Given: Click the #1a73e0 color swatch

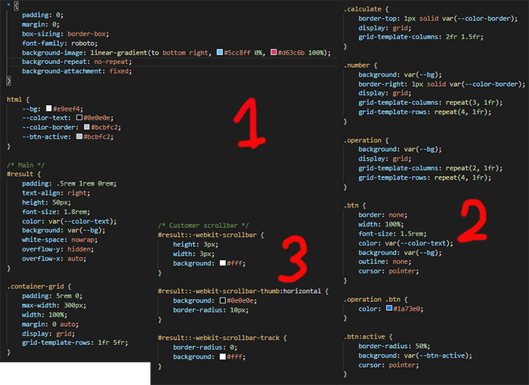Looking at the screenshot, I should point(389,309).
